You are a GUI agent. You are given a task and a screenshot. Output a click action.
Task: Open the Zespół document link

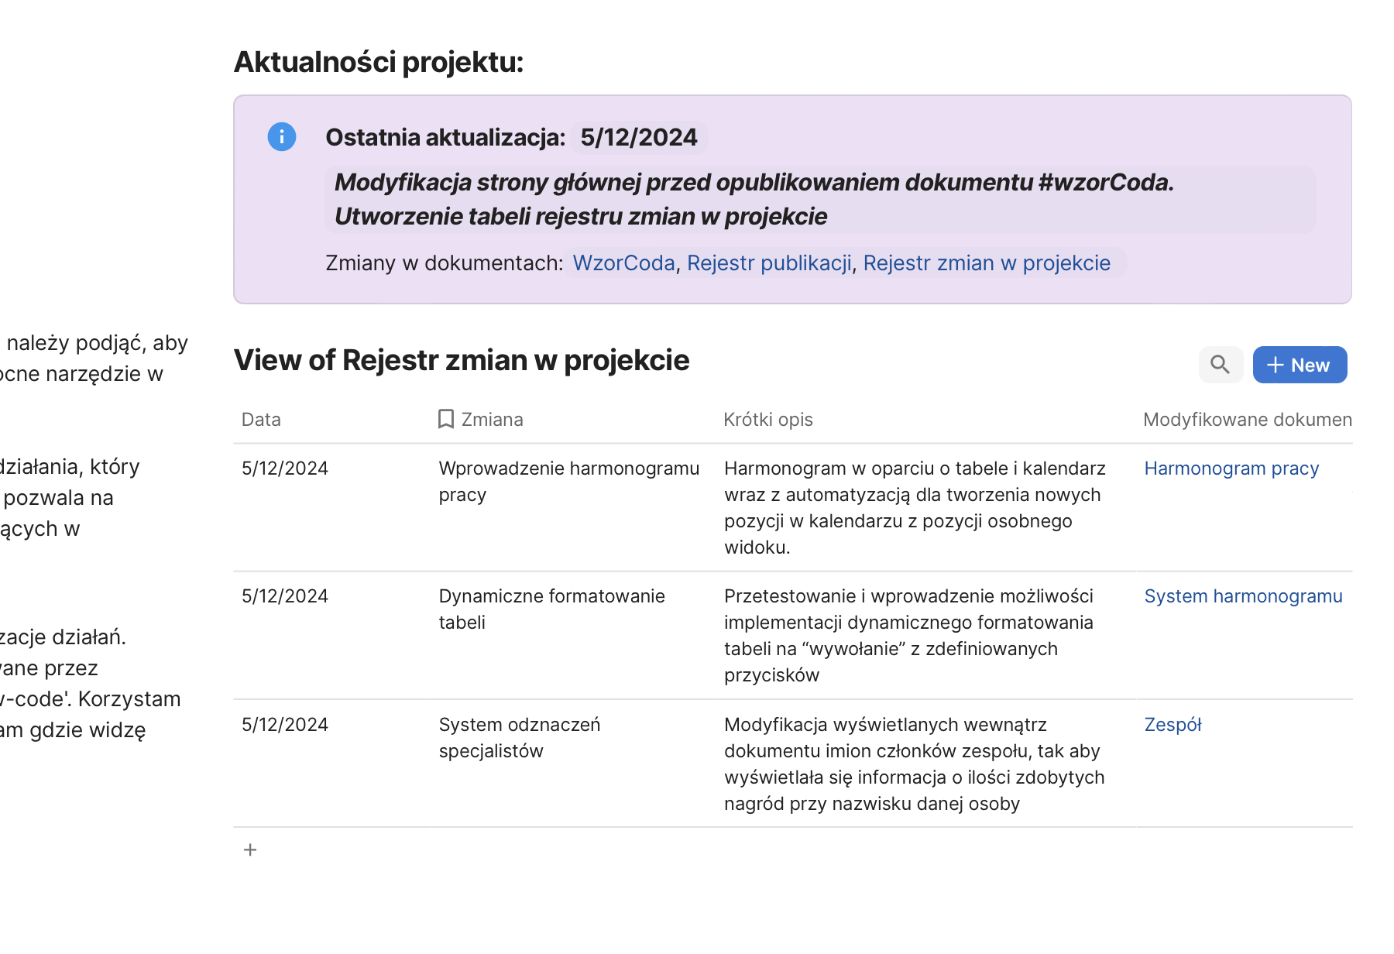tap(1173, 725)
